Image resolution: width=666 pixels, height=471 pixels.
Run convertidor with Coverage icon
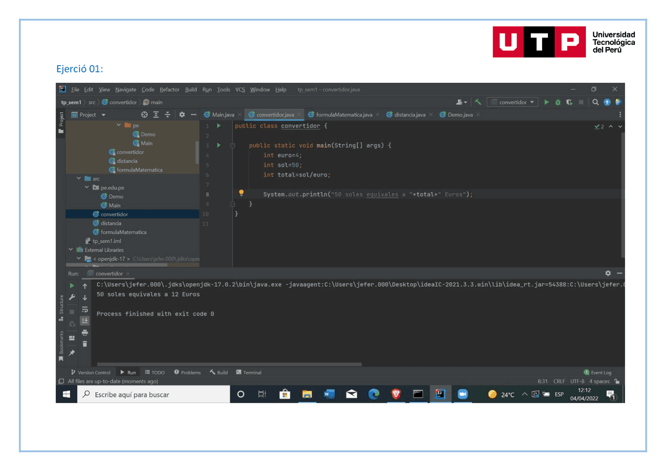[x=569, y=102]
